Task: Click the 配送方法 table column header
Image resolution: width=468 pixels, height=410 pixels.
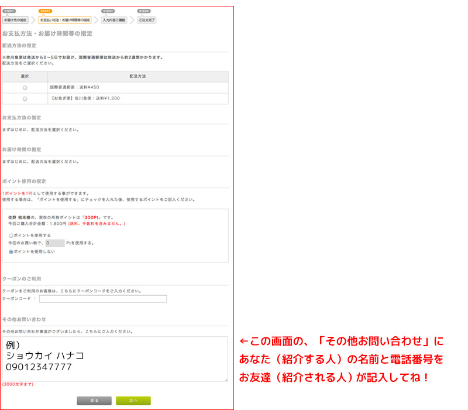Action: [x=138, y=76]
